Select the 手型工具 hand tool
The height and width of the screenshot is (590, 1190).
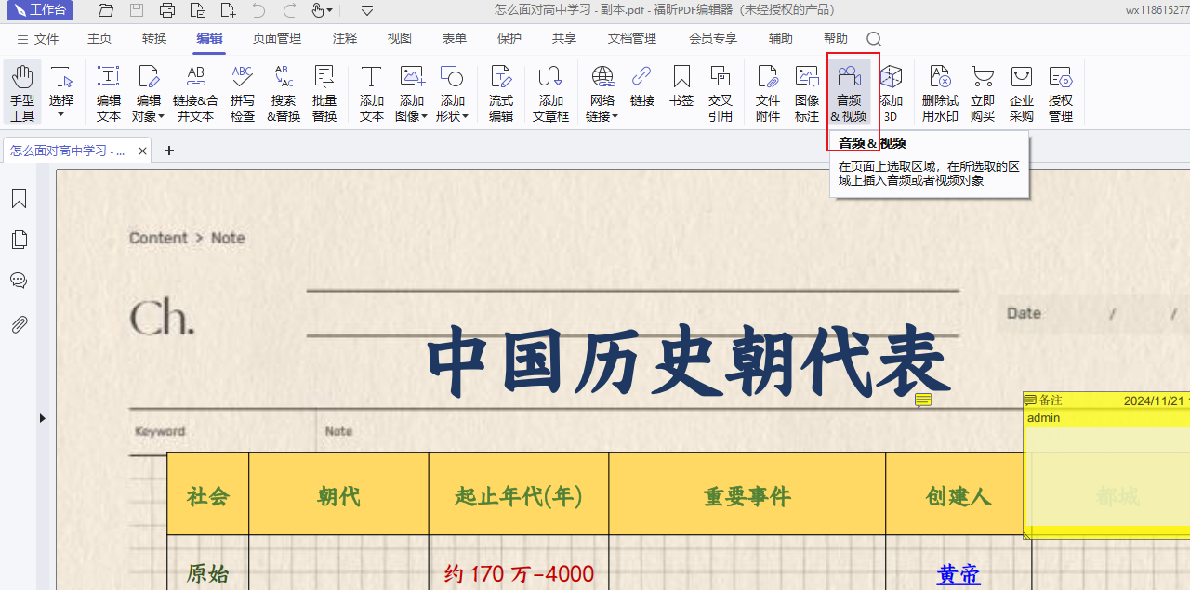[x=22, y=93]
